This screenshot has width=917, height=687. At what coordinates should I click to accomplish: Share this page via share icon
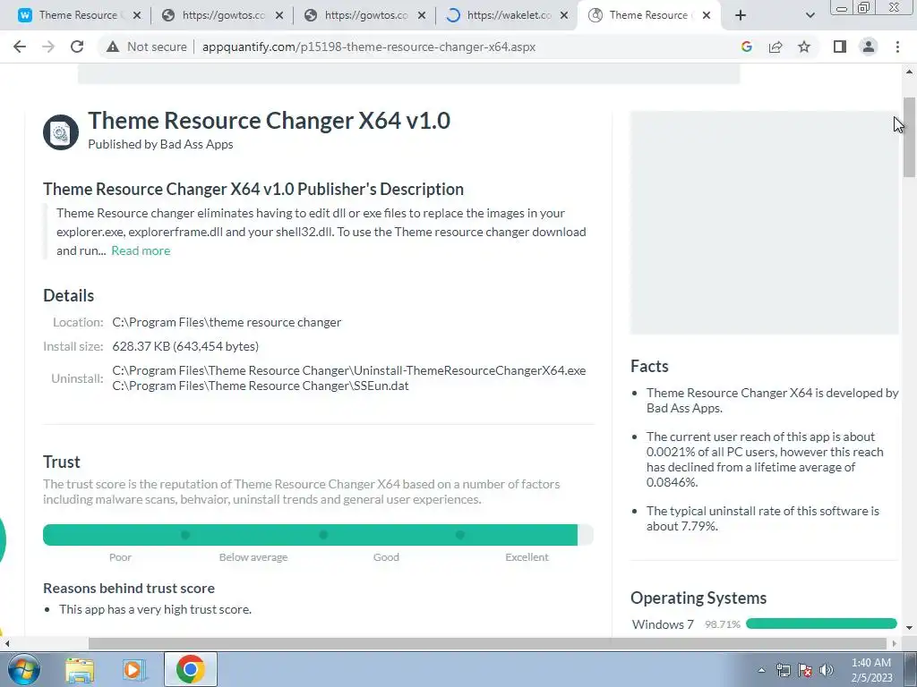776,47
